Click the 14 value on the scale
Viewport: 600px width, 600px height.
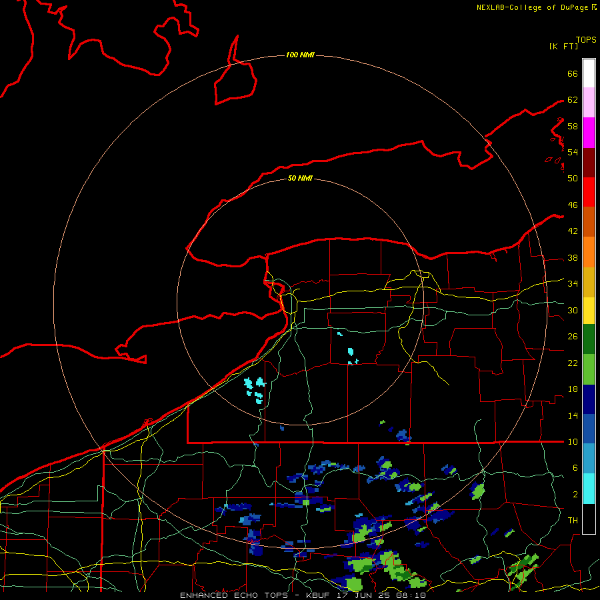point(573,415)
